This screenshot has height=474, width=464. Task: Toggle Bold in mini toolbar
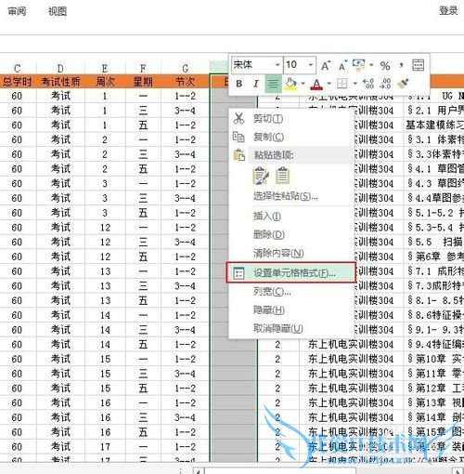tap(239, 84)
